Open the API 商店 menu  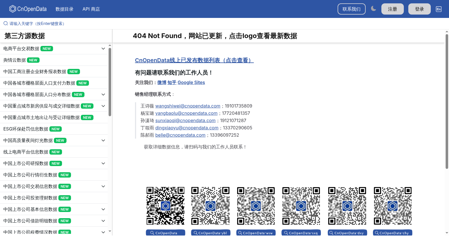point(91,9)
